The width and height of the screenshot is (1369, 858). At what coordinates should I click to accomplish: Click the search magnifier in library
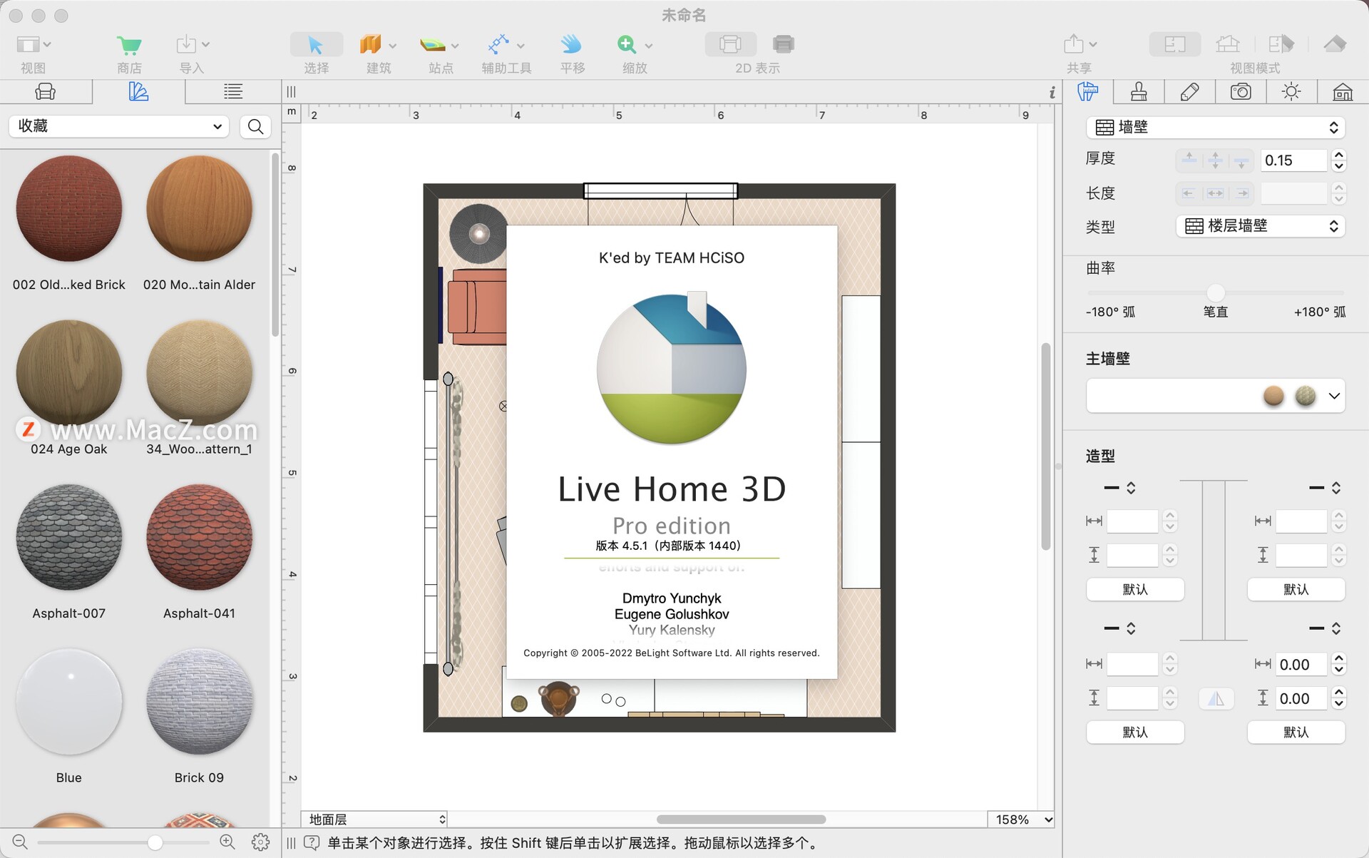tap(255, 127)
